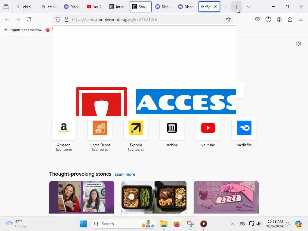
Task: Expand the list all tabs dropdown
Action: coord(248,7)
